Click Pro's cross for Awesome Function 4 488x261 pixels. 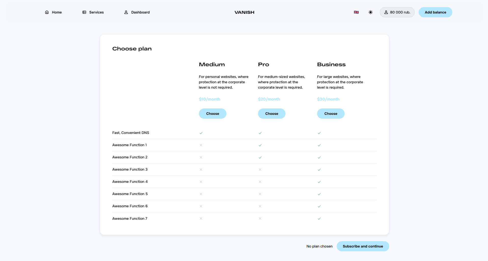point(260,182)
